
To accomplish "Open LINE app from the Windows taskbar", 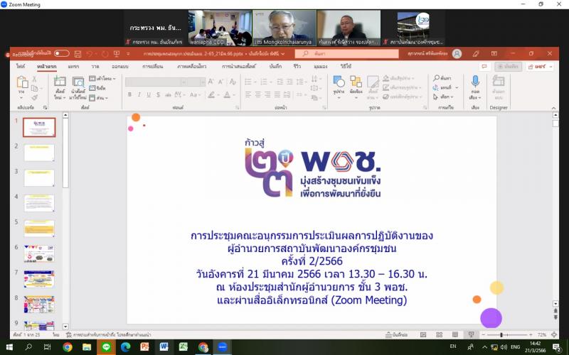I will tap(106, 347).
